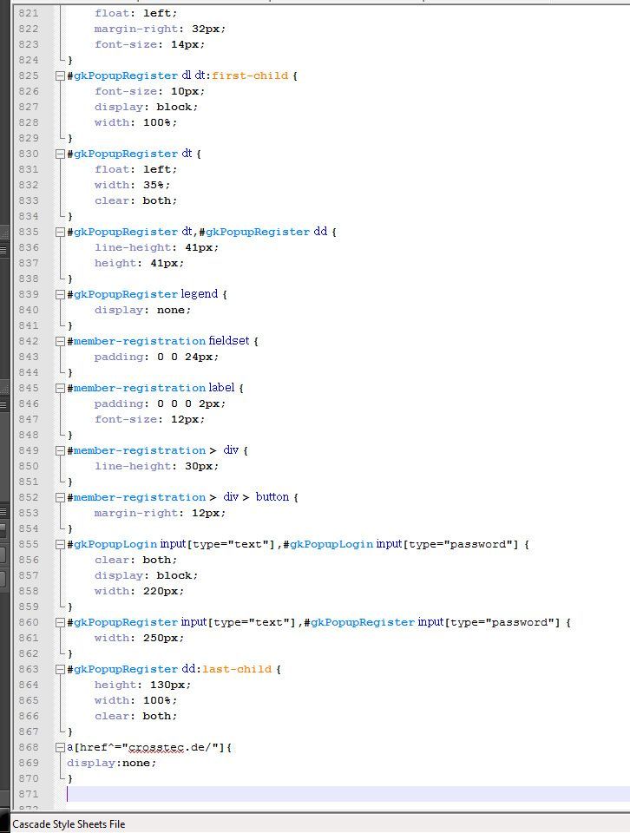
Task: Click width: 100% on line 865
Action: (135, 701)
